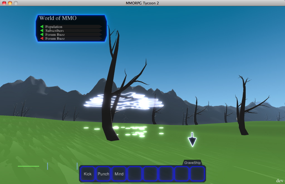Click the World of MMO panel title
This screenshot has width=285, height=184.
58,18
